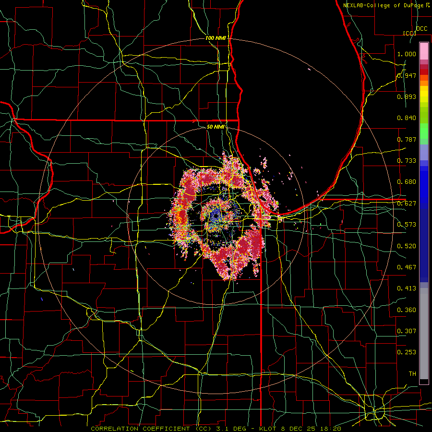432x432 pixels.
Task: Click the 50 NMI range ring label
Action: (216, 127)
